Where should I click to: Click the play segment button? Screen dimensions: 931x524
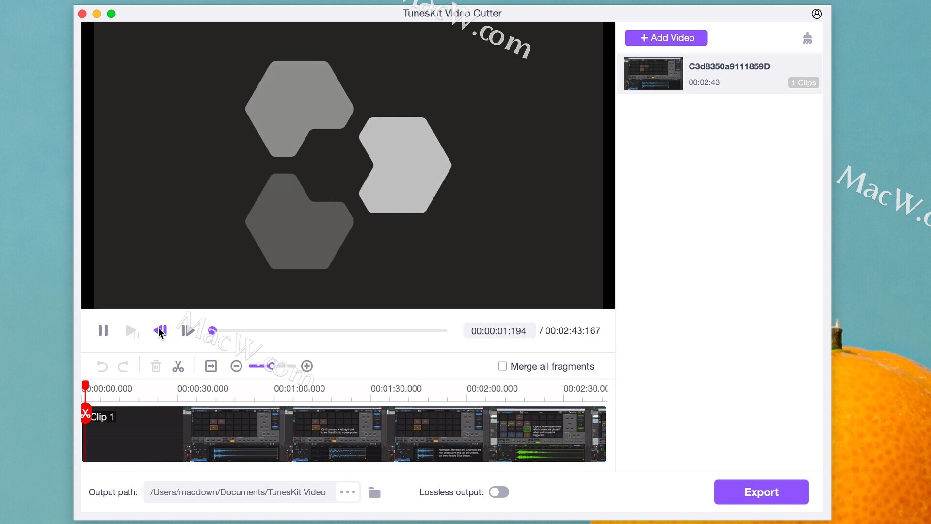[x=131, y=331]
